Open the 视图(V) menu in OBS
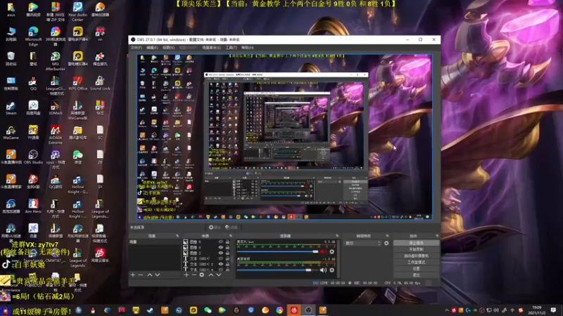The height and width of the screenshot is (316, 563). 168,48
